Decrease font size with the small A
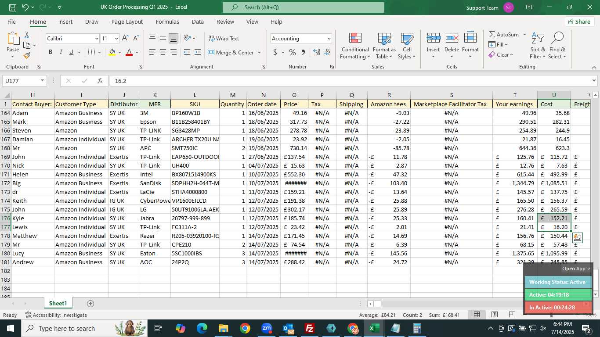600x337 pixels. tap(136, 39)
